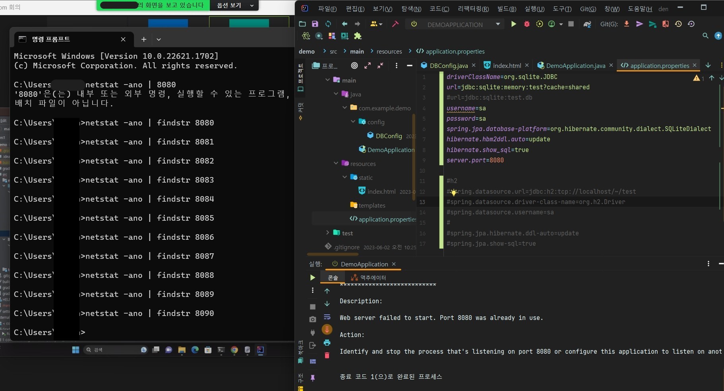The image size is (724, 391).
Task: Click the Windows taskbar search box
Action: (x=116, y=350)
